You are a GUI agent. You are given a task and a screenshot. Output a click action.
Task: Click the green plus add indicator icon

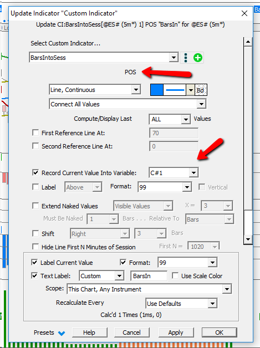[197, 58]
